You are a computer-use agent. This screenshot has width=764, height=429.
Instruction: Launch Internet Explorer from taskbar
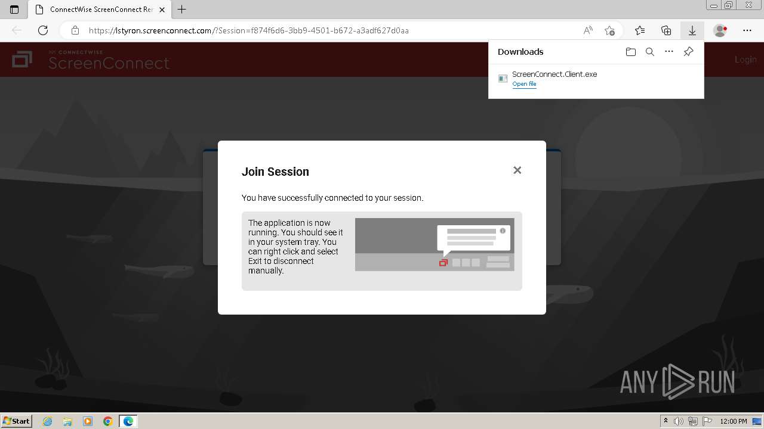click(48, 421)
